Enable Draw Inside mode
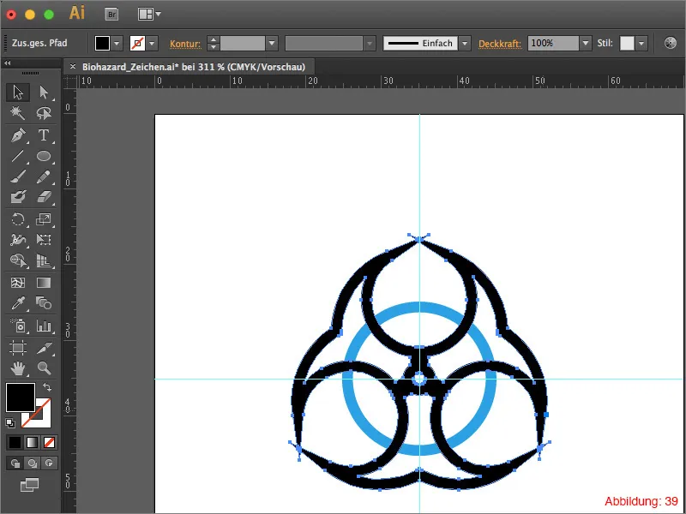 pos(49,463)
